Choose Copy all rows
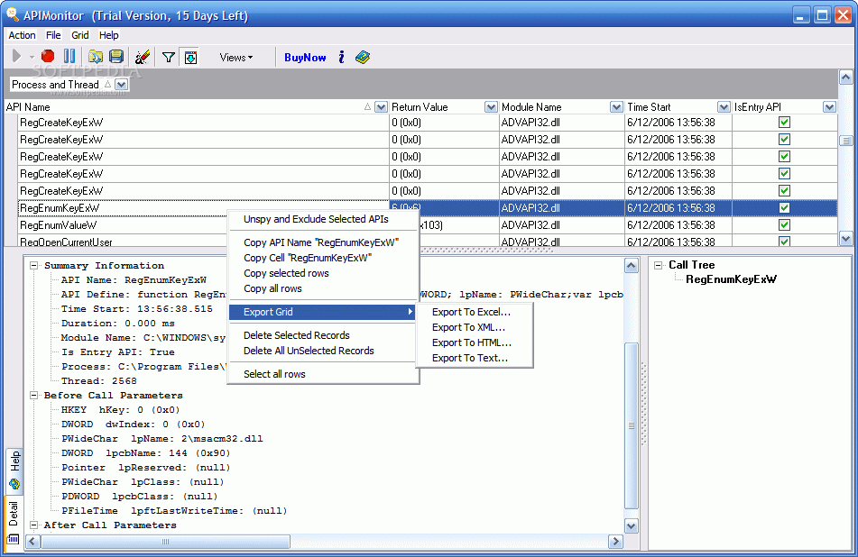 pos(323,288)
